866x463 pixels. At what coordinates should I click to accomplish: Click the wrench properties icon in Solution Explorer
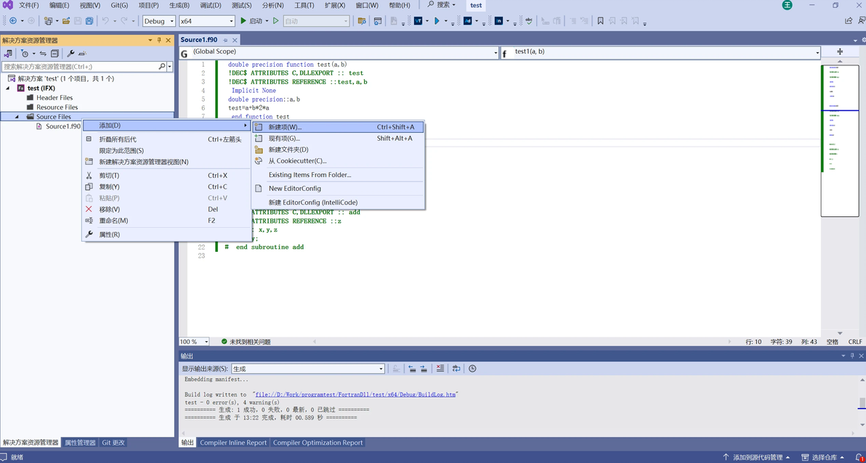(70, 54)
